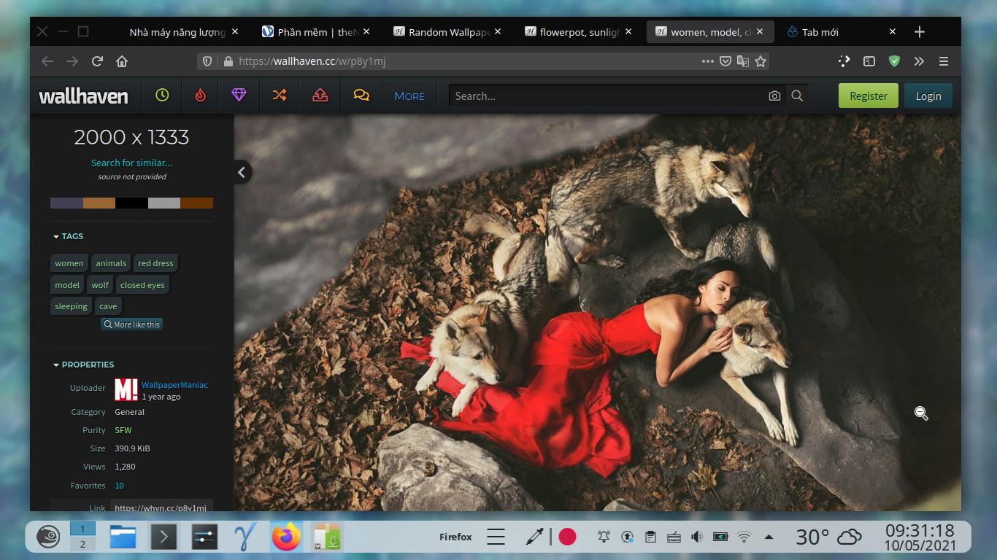
Task: Bookmark this page with the star
Action: pyautogui.click(x=761, y=61)
